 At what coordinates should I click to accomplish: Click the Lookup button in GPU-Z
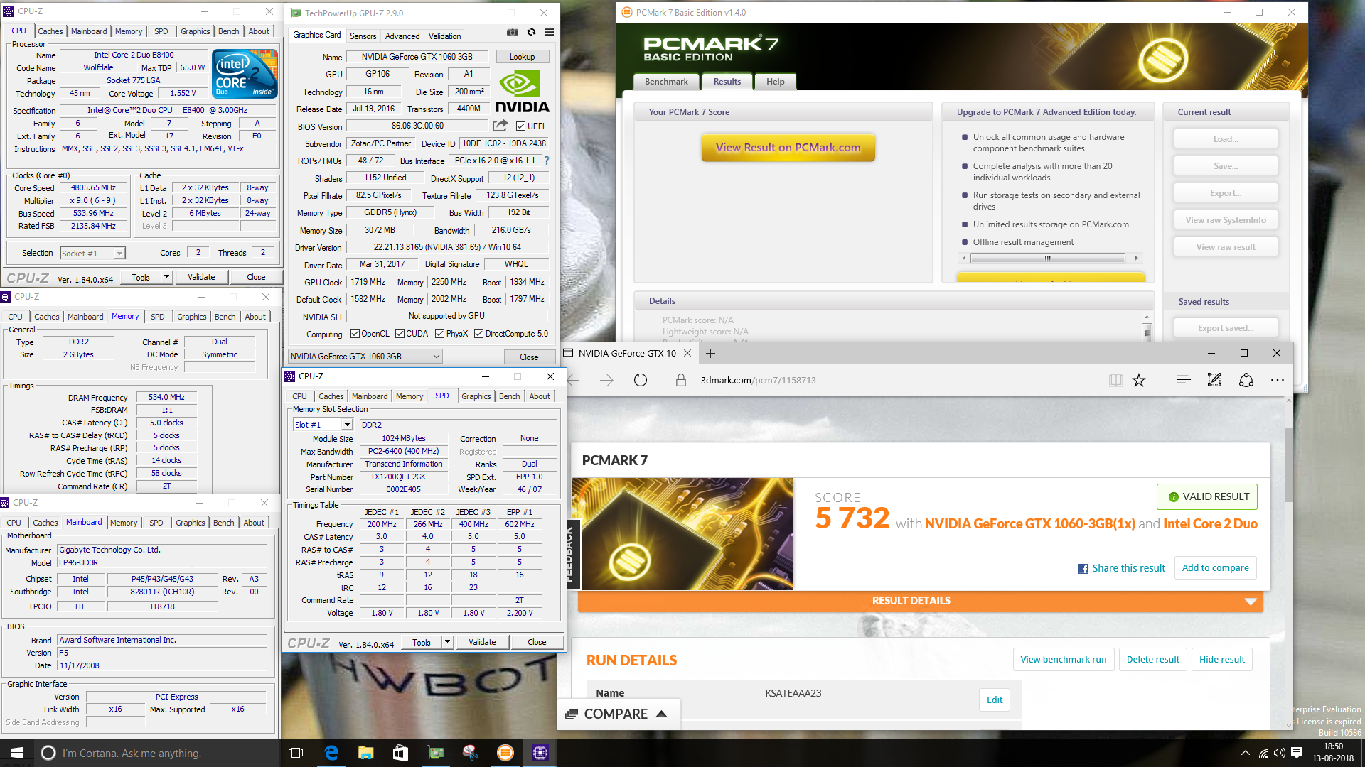tap(522, 57)
